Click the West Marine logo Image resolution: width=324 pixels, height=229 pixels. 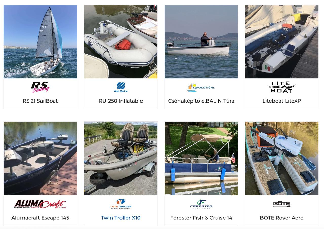click(121, 87)
